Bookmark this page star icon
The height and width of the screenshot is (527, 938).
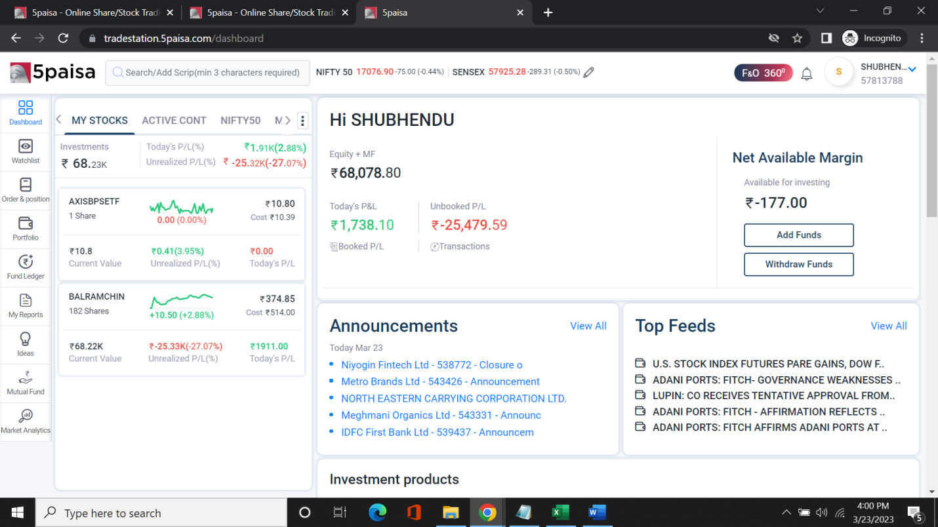797,38
